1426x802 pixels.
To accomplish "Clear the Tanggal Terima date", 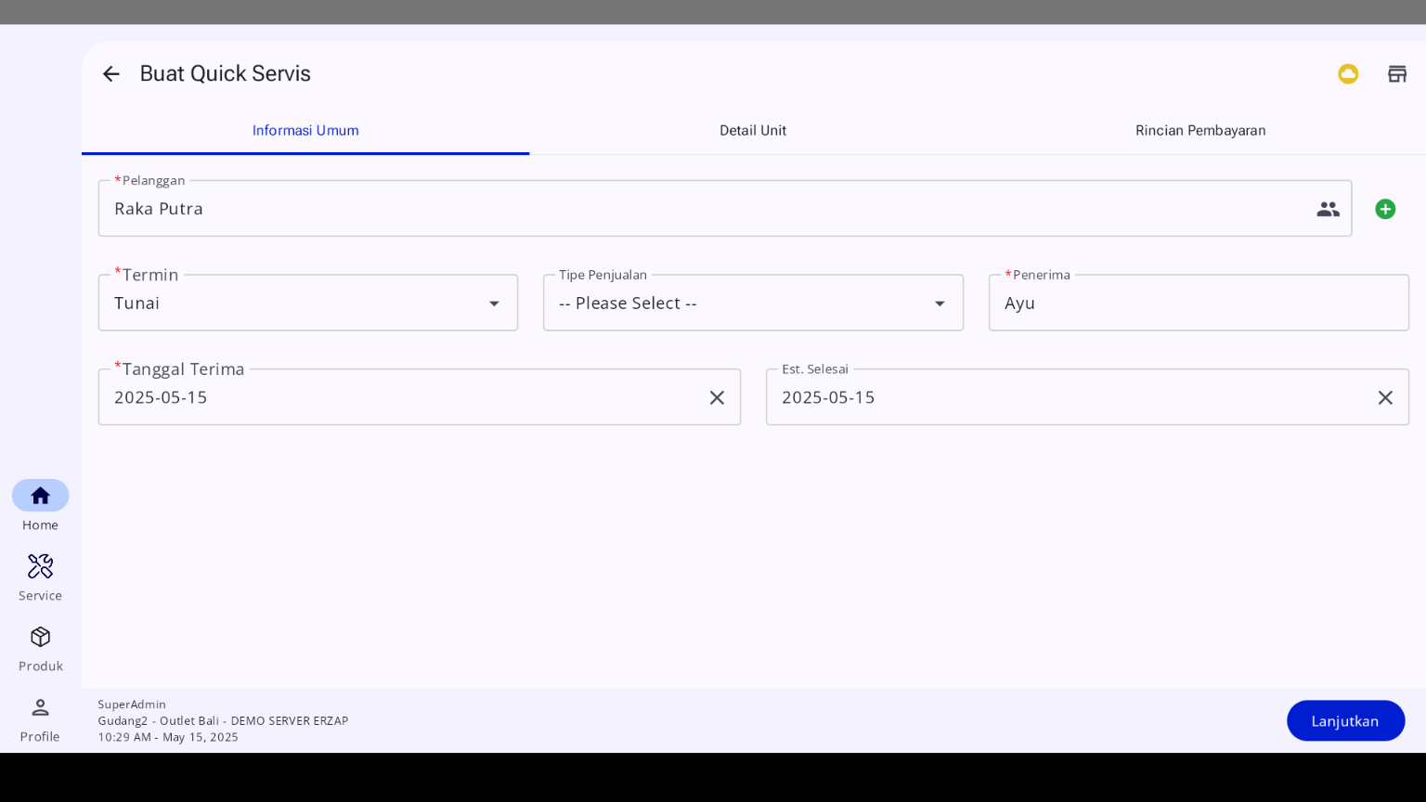I will 717,397.
